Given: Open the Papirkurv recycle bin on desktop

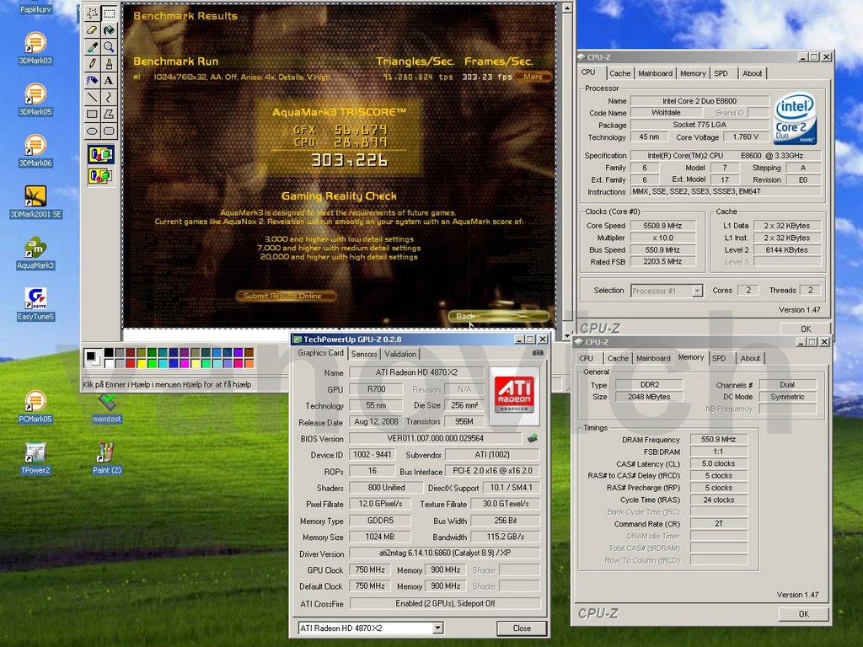Looking at the screenshot, I should [35, 8].
